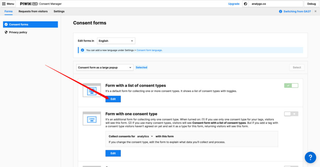The height and width of the screenshot is (167, 320).
Task: Click the Consent forms page heading
Action: point(90,23)
